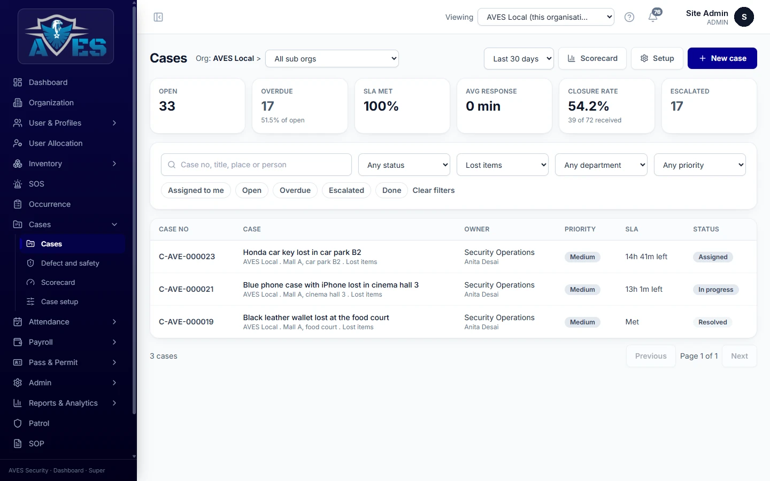This screenshot has width=770, height=481.
Task: Expand the Reports & Analytics chevron
Action: tap(114, 403)
